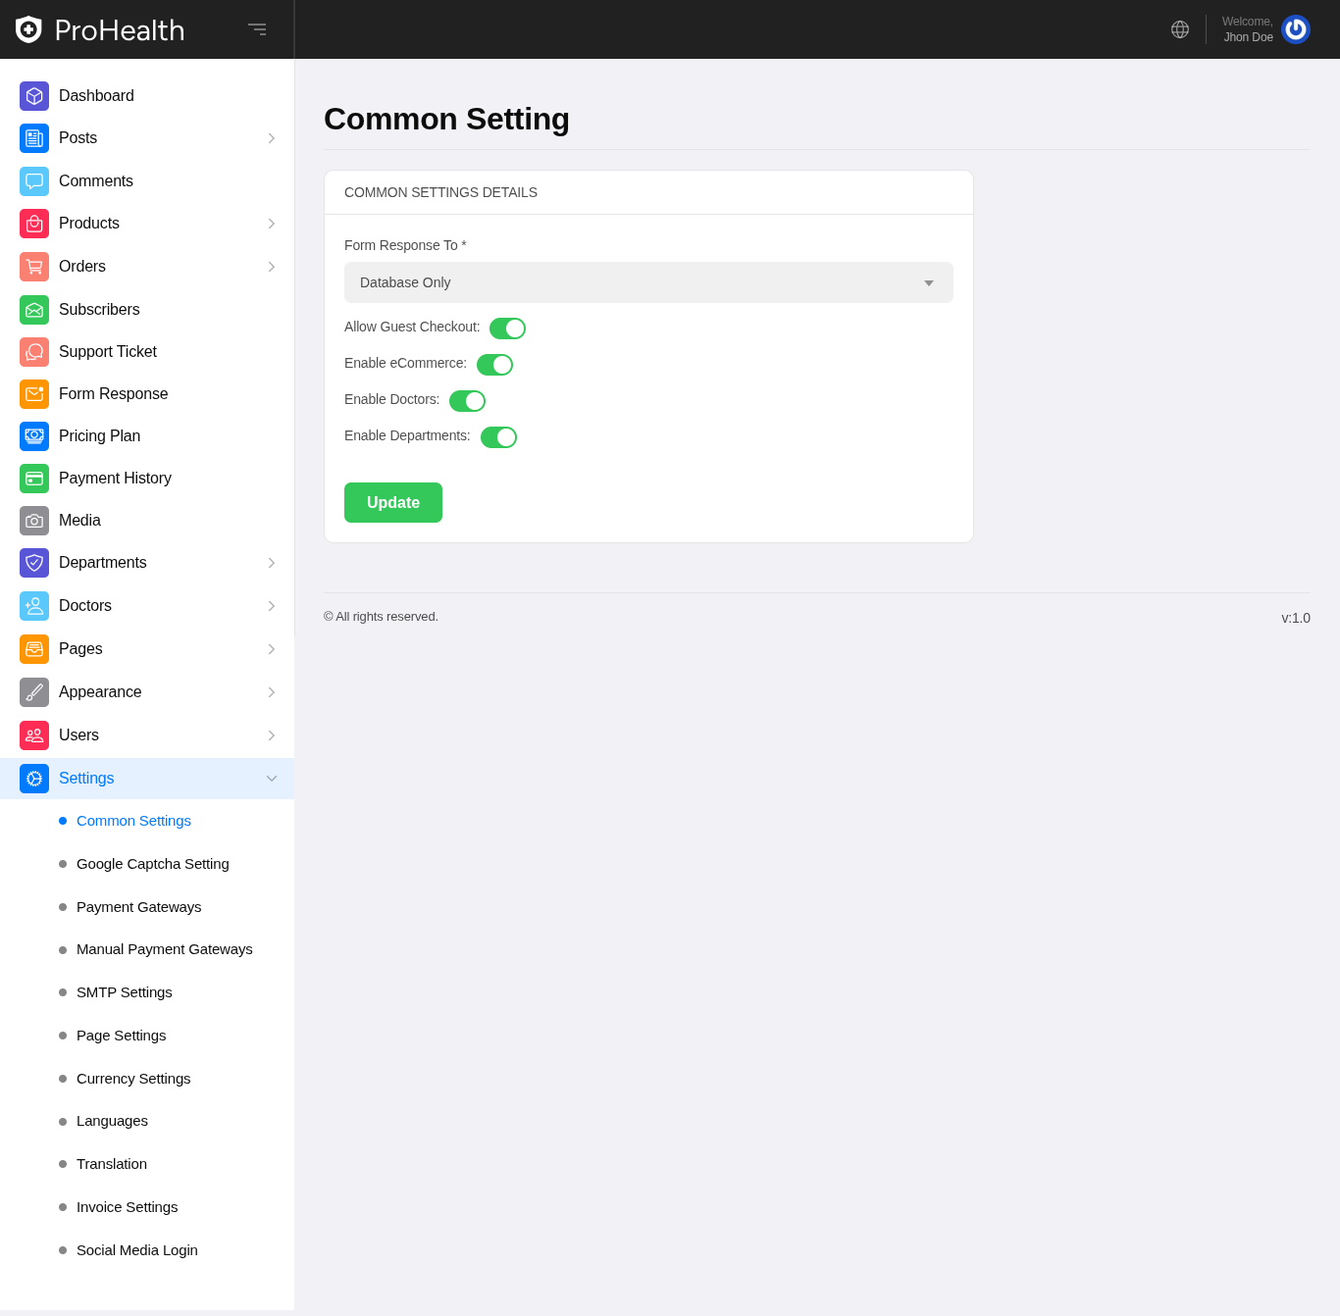
Task: Toggle Allow Guest Checkout switch
Action: click(x=507, y=329)
